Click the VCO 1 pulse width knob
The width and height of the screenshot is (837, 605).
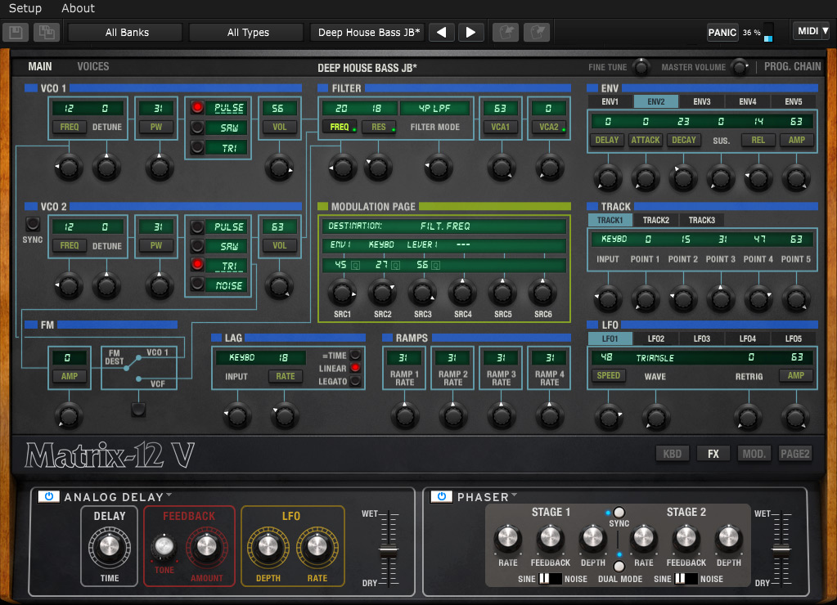pos(159,168)
